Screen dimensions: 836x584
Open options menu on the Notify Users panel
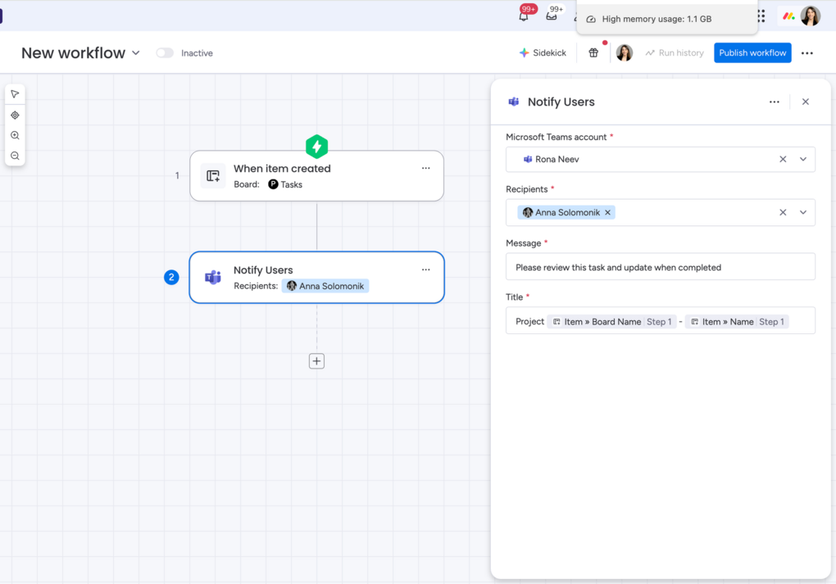tap(774, 102)
